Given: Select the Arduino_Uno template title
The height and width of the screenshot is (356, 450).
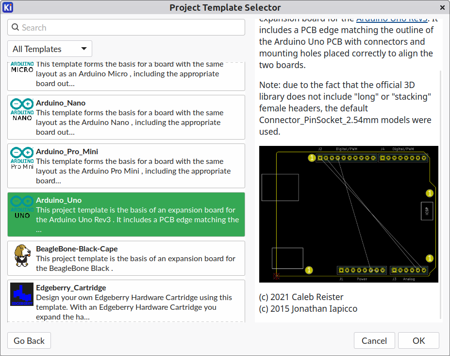Looking at the screenshot, I should click(x=59, y=200).
